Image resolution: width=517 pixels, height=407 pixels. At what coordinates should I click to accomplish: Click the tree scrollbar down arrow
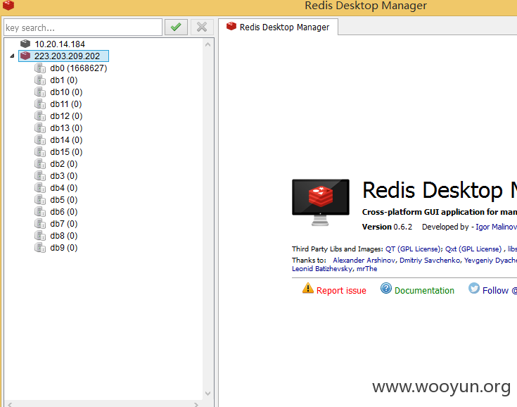208,393
